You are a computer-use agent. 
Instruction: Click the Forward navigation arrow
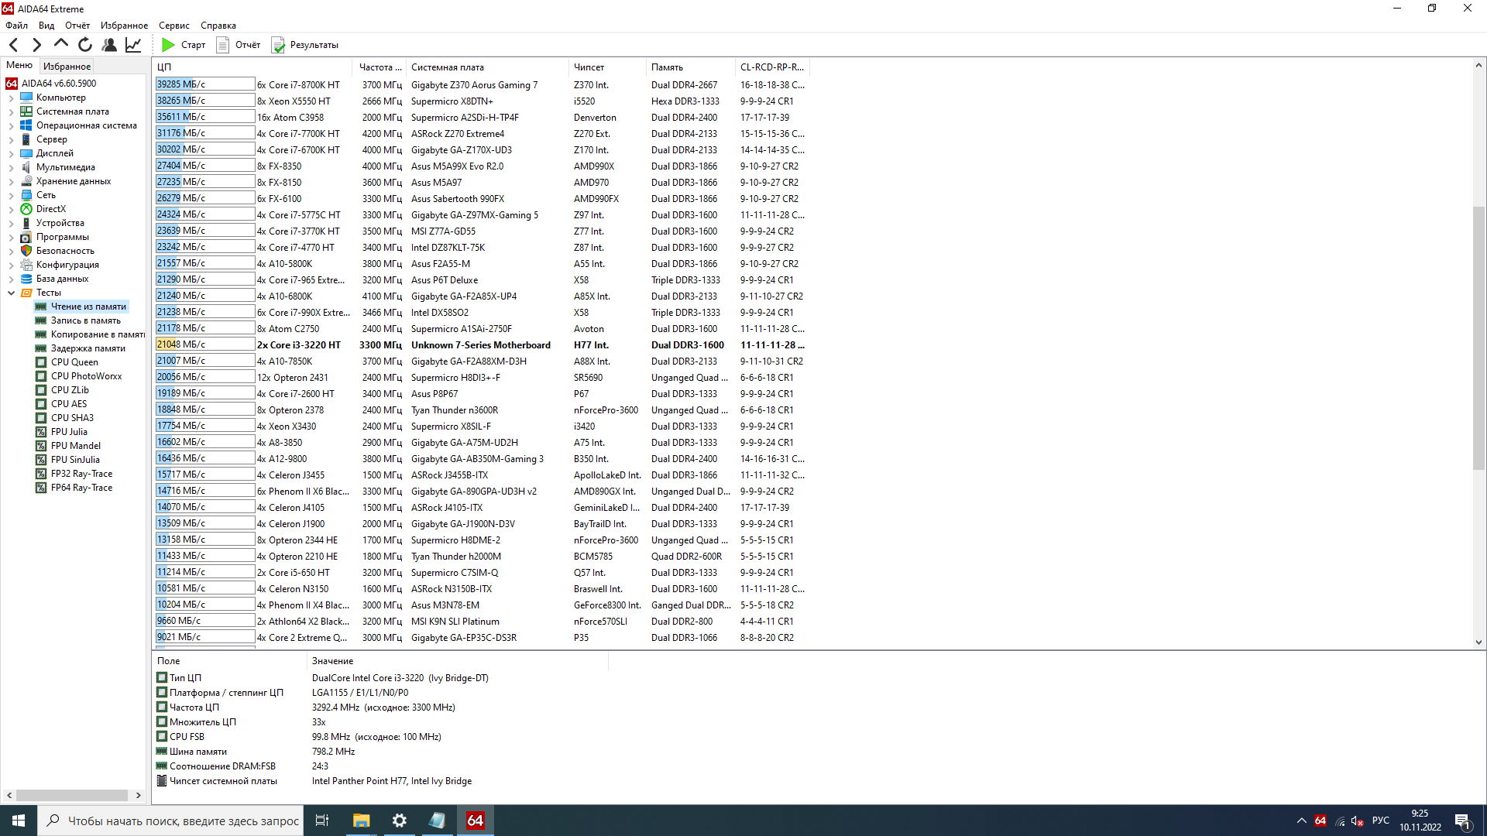[x=36, y=45]
